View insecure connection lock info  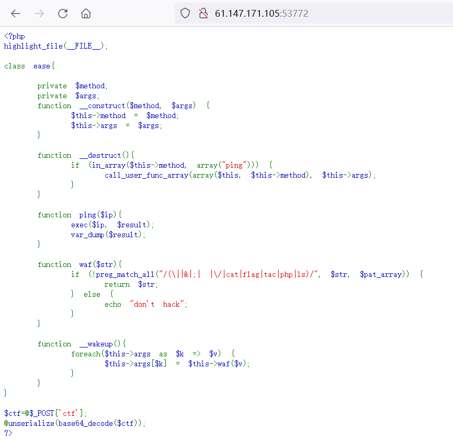tap(203, 13)
